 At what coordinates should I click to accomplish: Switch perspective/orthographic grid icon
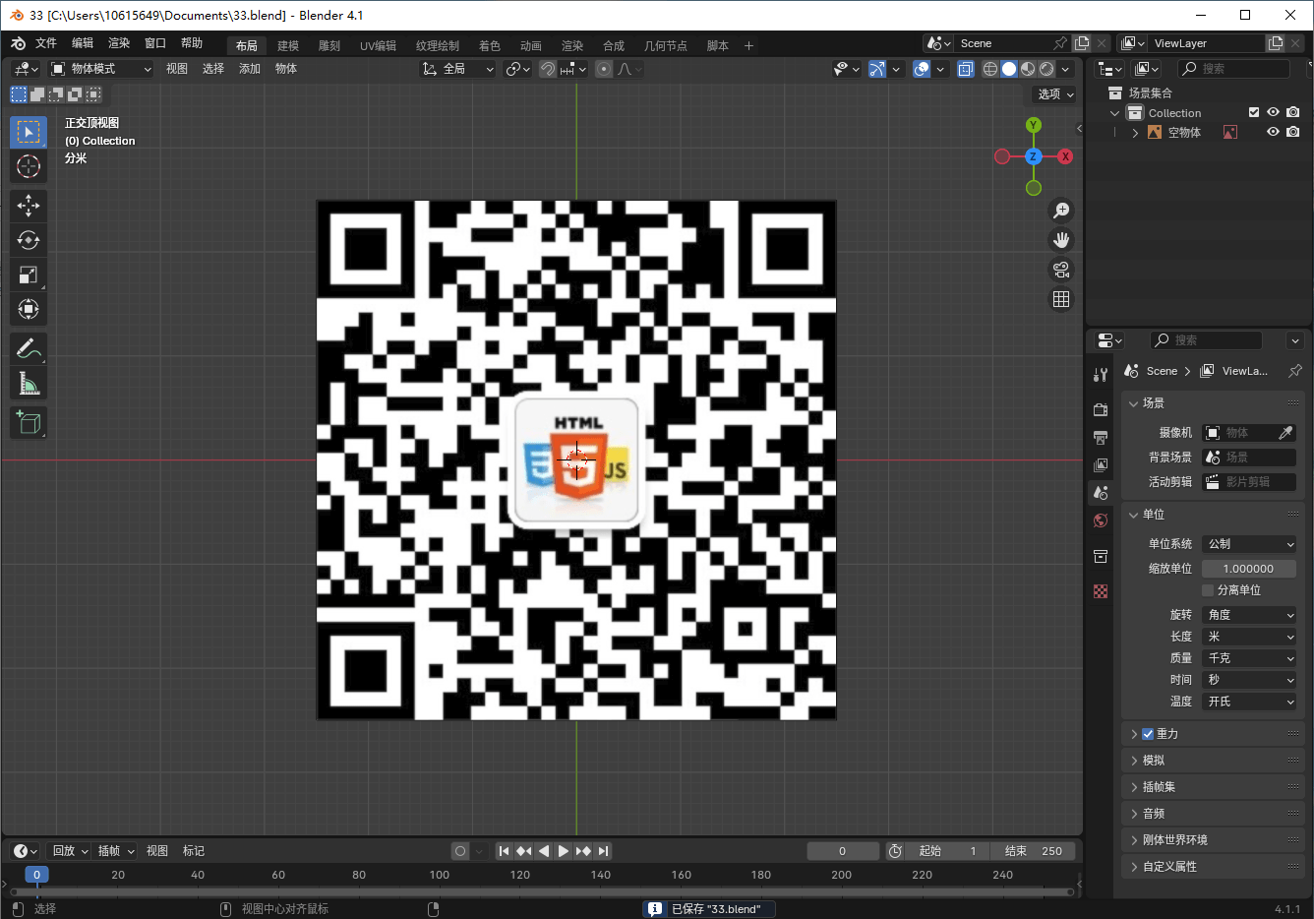pyautogui.click(x=1061, y=299)
